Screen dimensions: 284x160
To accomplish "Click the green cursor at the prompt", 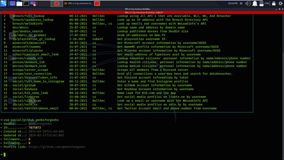I will point(5,155).
